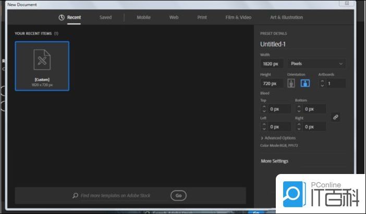366x214 pixels.
Task: Open the Film & Video tab
Action: click(238, 18)
